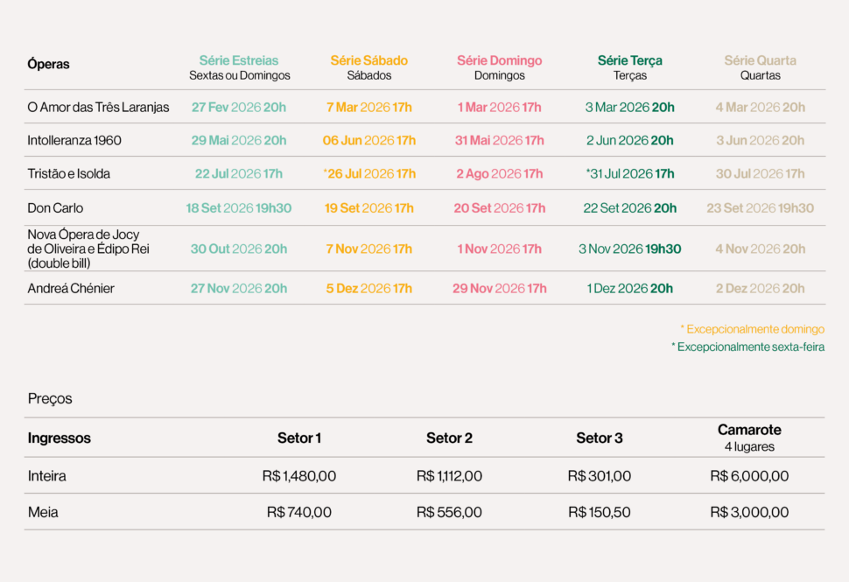Click the Série Quarta column header

pyautogui.click(x=760, y=60)
